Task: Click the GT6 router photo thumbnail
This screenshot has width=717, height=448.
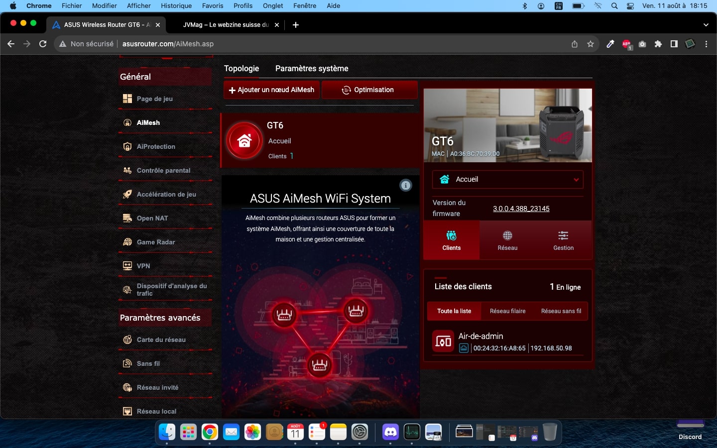Action: click(x=507, y=125)
